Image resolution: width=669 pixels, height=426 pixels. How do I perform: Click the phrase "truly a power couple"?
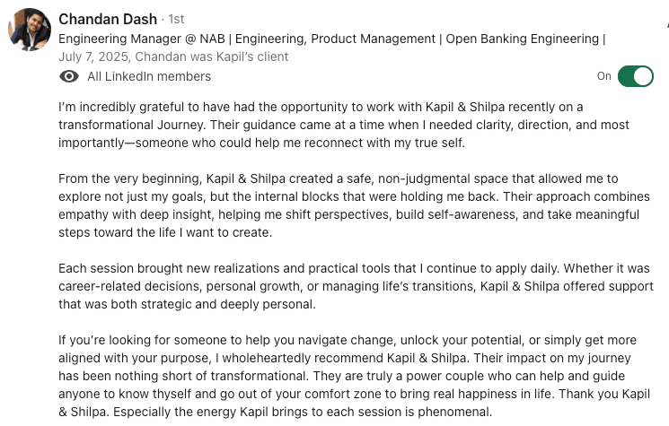510,376
